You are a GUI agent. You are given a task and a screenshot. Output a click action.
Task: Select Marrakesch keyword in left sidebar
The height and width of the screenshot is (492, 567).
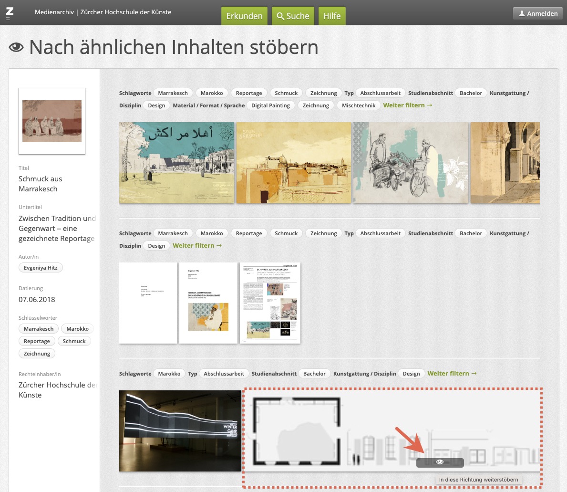(39, 329)
